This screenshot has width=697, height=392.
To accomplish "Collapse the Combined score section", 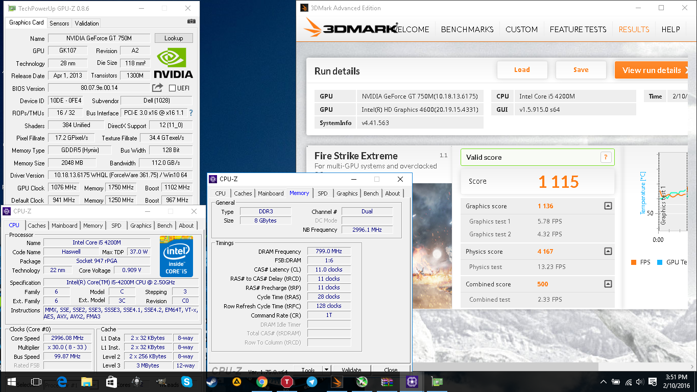I will point(608,284).
